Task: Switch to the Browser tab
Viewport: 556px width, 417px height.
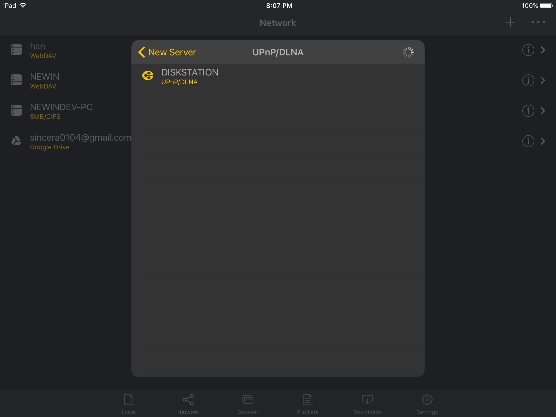Action: (x=248, y=404)
